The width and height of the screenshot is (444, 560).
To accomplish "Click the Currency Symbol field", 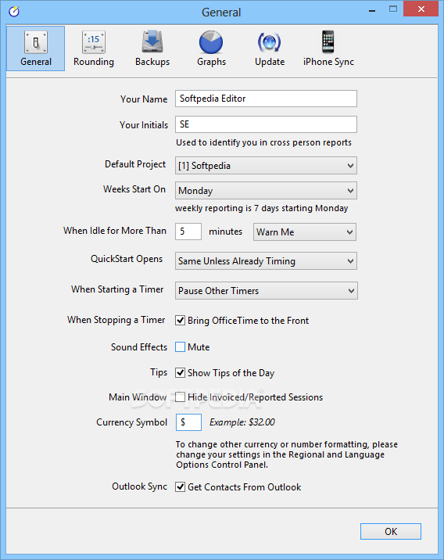I will 189,422.
